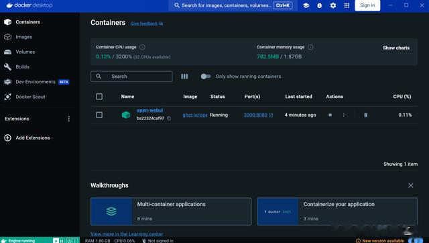Click engine power button in status bar
Screen dimensions: 429x243
(69, 241)
